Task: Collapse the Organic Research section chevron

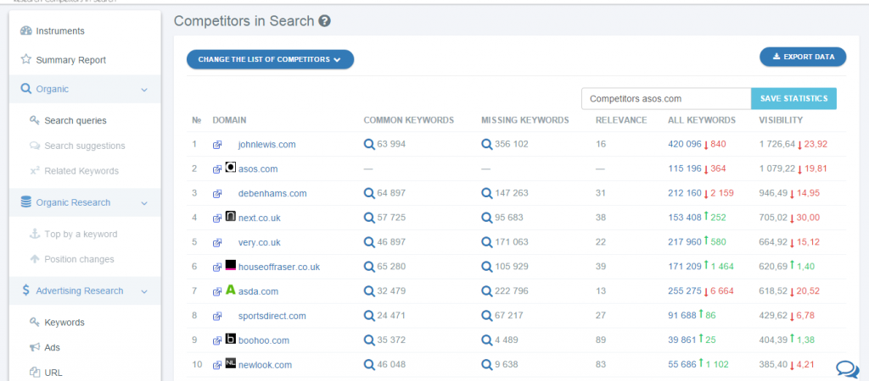Action: [x=144, y=203]
